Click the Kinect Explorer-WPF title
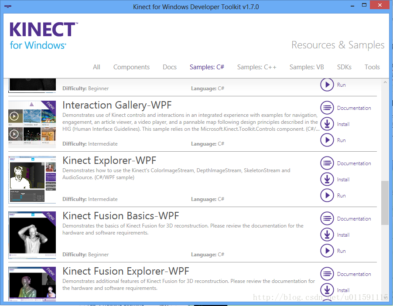Viewport: 393px width, 306px height. (x=109, y=160)
